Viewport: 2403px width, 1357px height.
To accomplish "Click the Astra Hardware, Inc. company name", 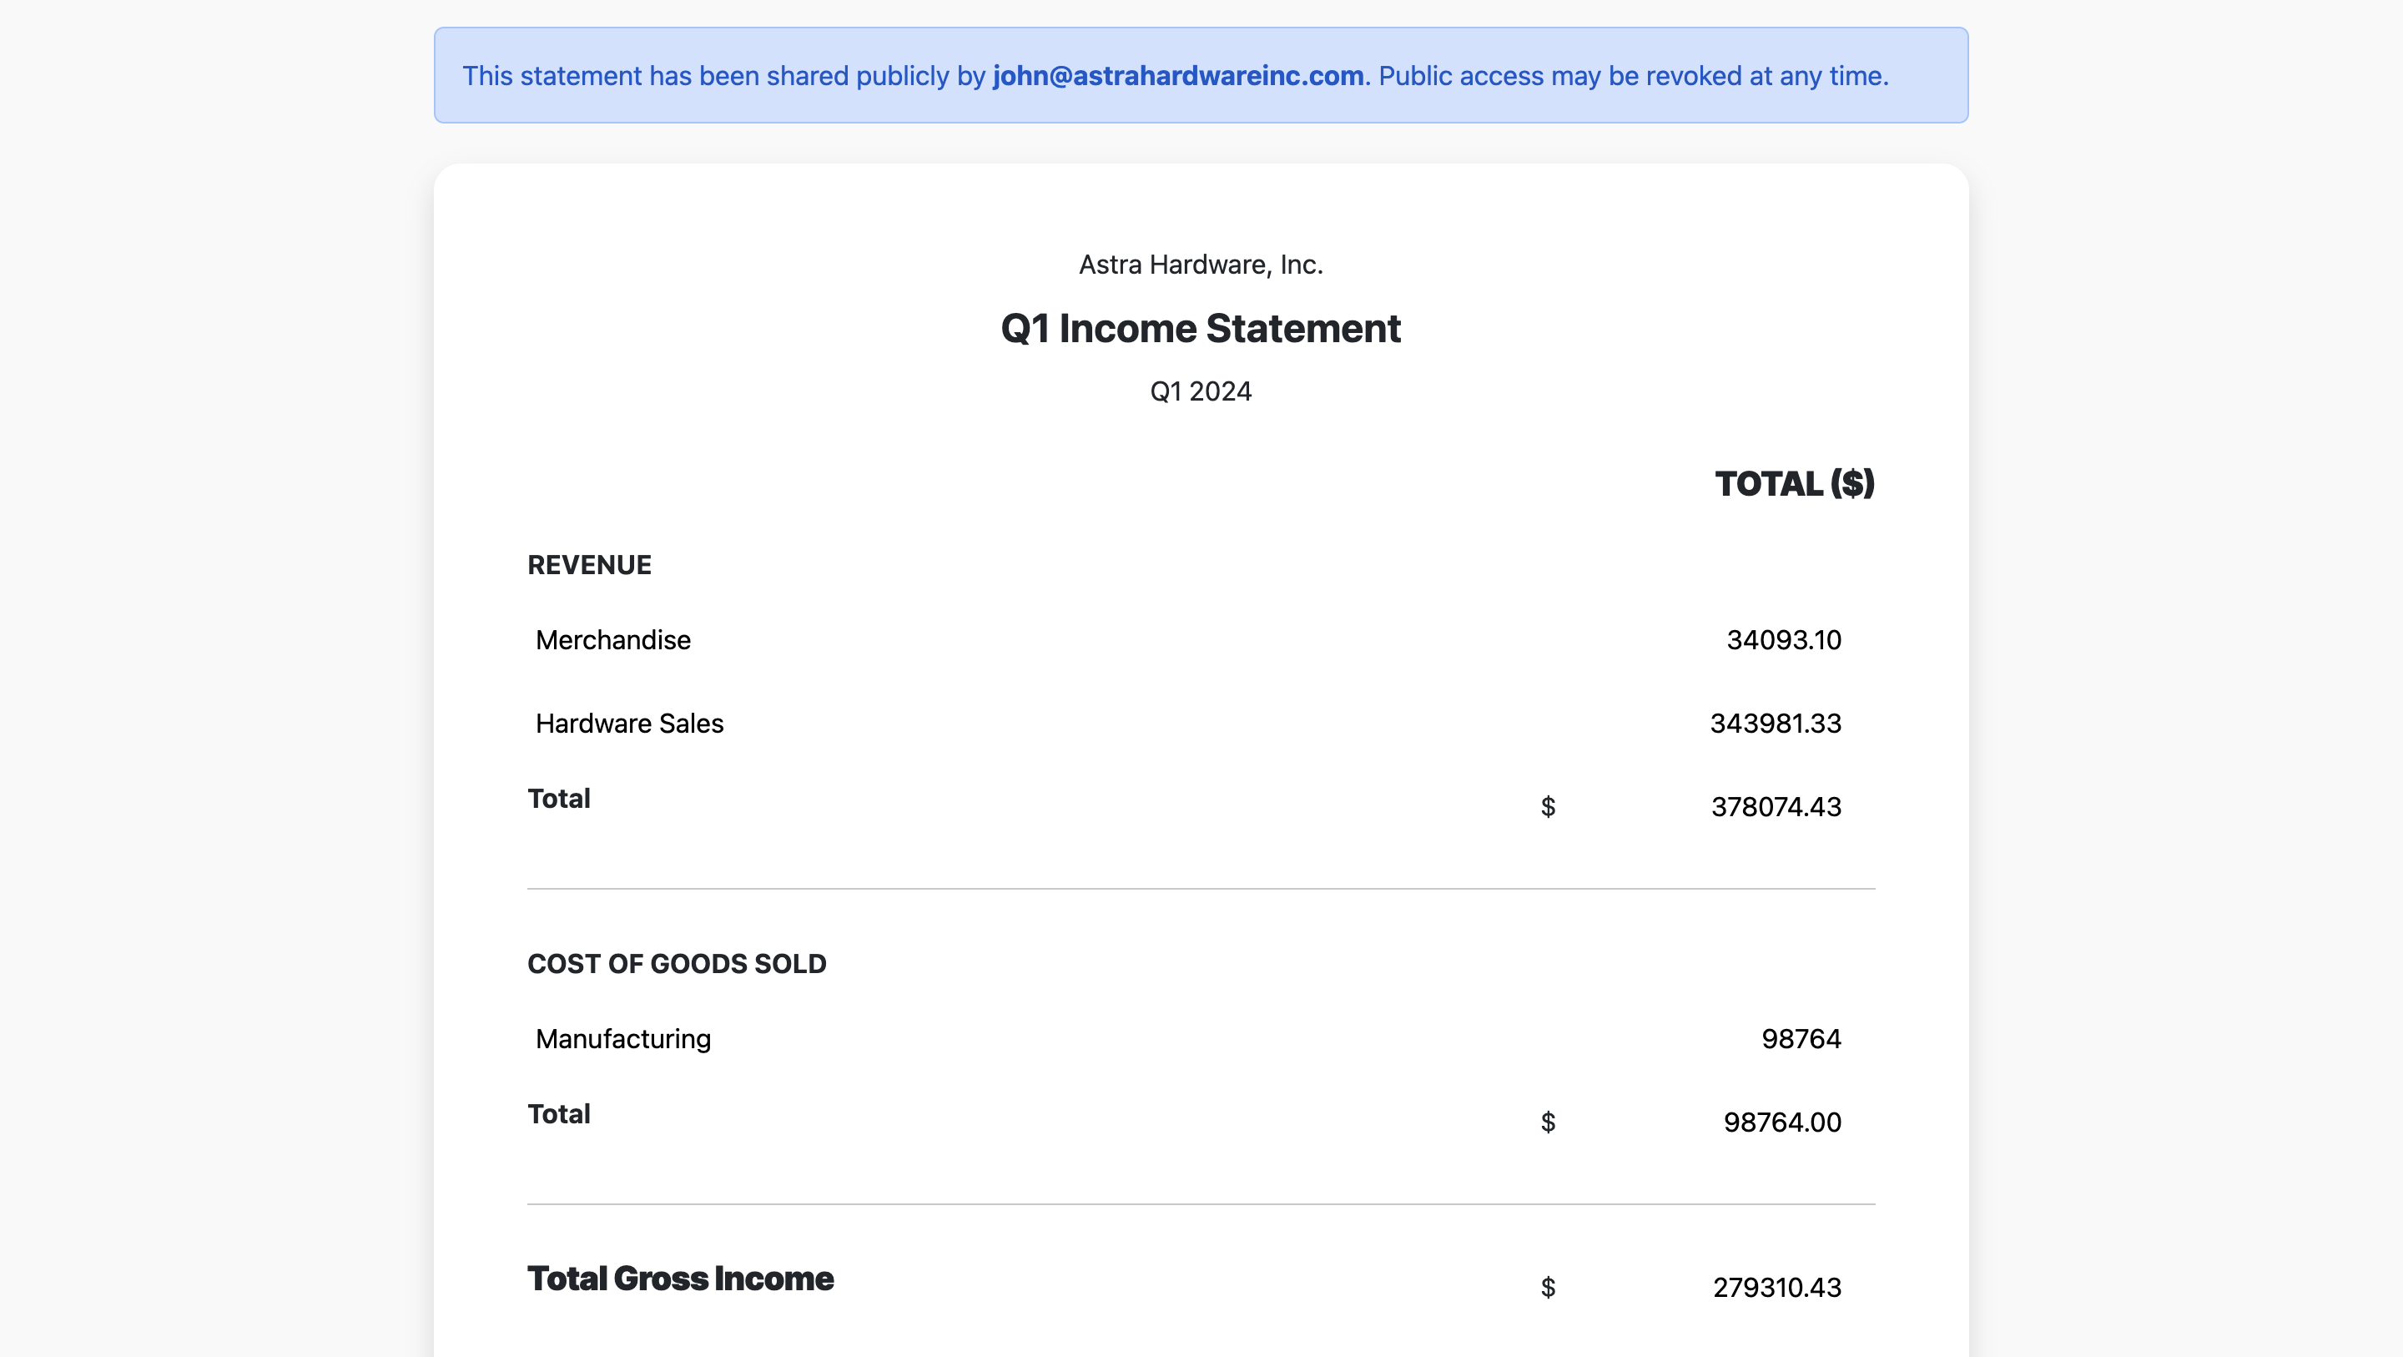I will click(1201, 265).
